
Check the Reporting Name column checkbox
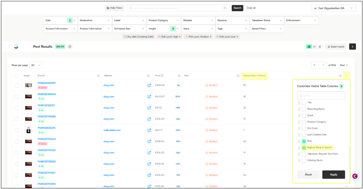304,109
